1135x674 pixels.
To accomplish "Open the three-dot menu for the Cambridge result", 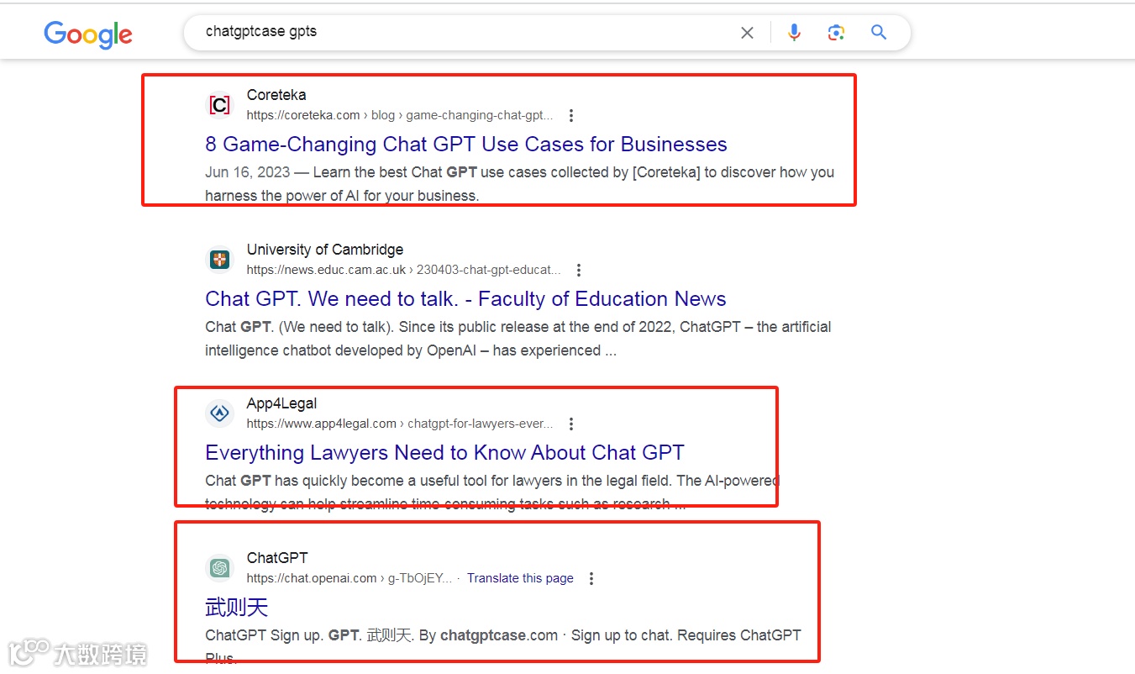I will click(578, 271).
